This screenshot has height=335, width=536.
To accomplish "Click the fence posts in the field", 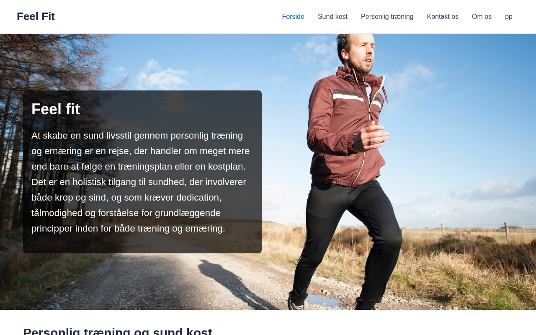I will pos(473,230).
